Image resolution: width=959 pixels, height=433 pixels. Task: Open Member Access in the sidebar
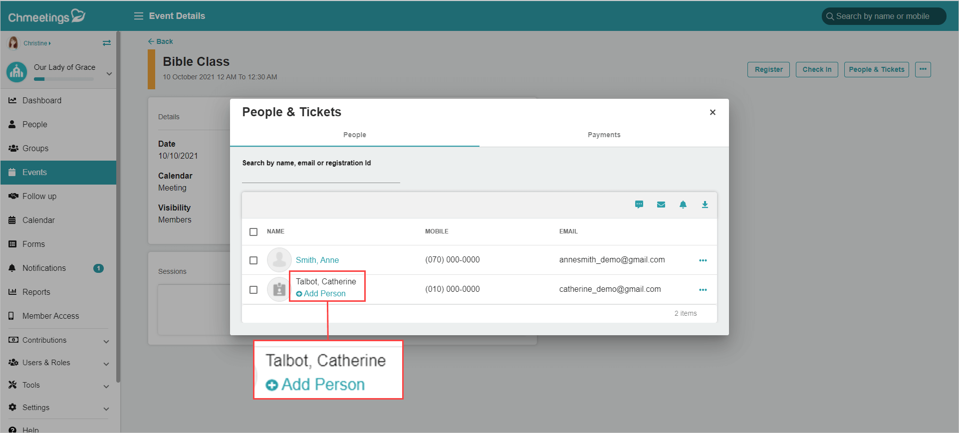click(58, 316)
